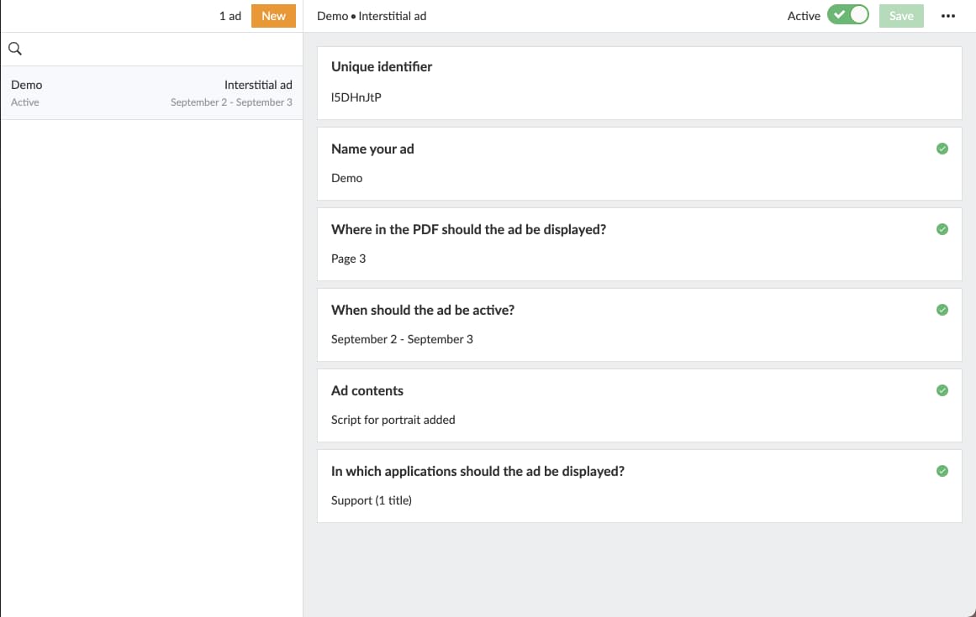Open the three-dot overflow menu

click(948, 16)
